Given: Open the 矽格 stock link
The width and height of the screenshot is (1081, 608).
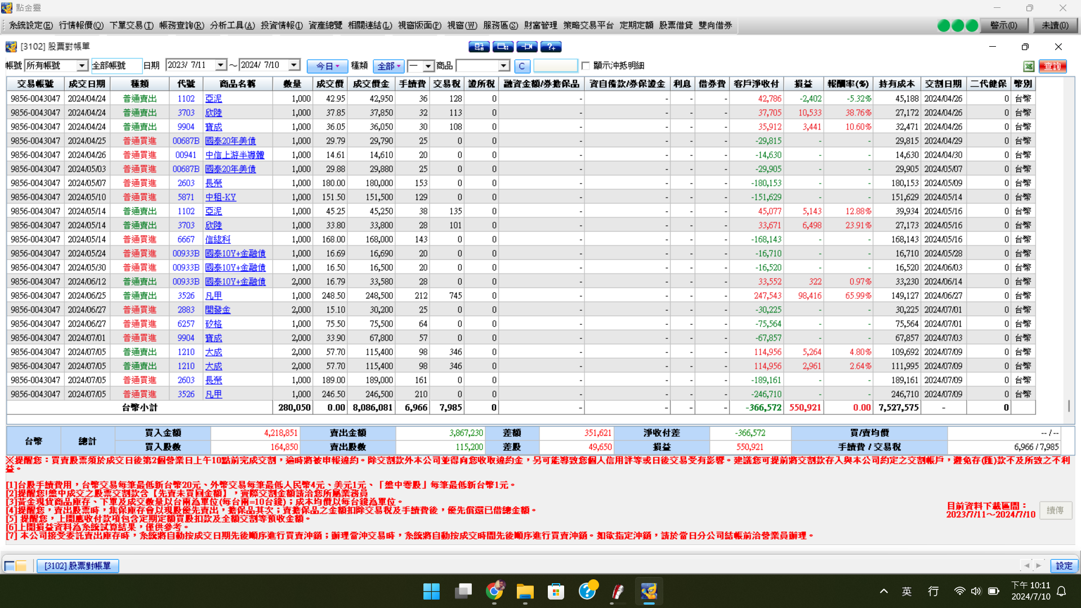Looking at the screenshot, I should coord(214,324).
